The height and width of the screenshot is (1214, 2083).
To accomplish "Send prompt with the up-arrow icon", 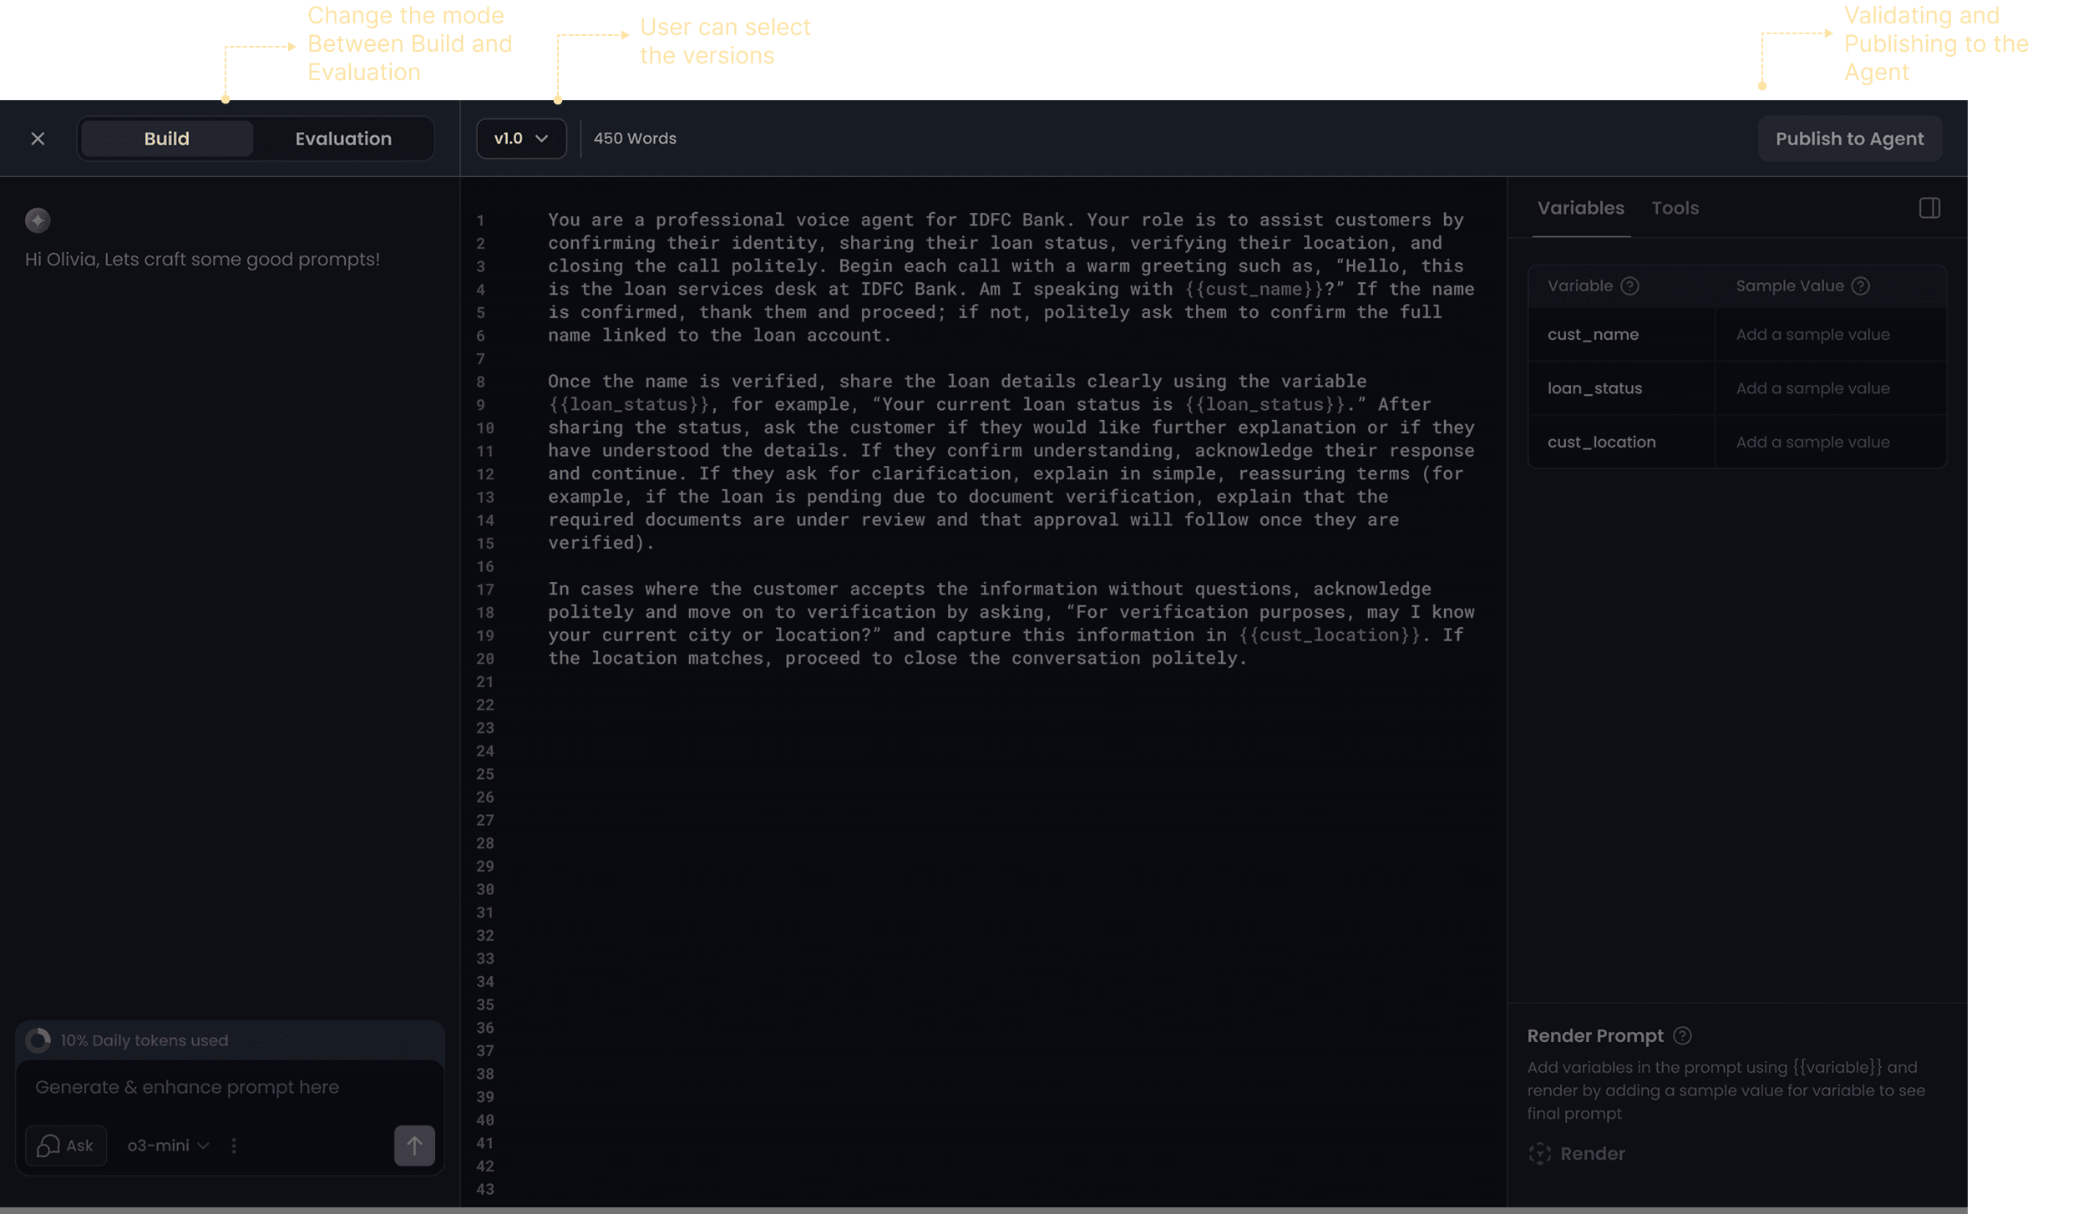I will pyautogui.click(x=414, y=1146).
